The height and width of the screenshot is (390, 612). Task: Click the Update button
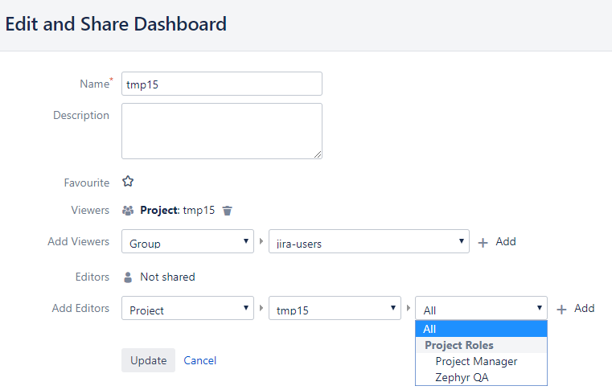(148, 360)
